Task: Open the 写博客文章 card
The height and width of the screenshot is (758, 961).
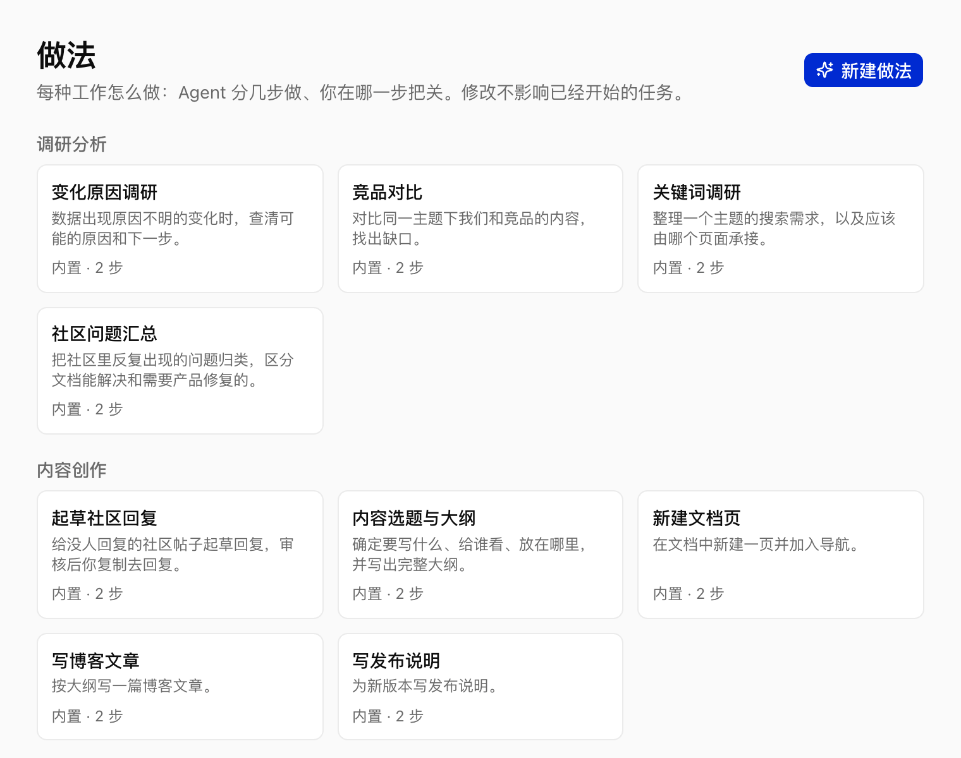Action: click(x=180, y=687)
